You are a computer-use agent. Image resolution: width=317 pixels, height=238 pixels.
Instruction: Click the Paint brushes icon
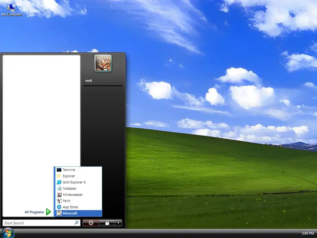[59, 201]
